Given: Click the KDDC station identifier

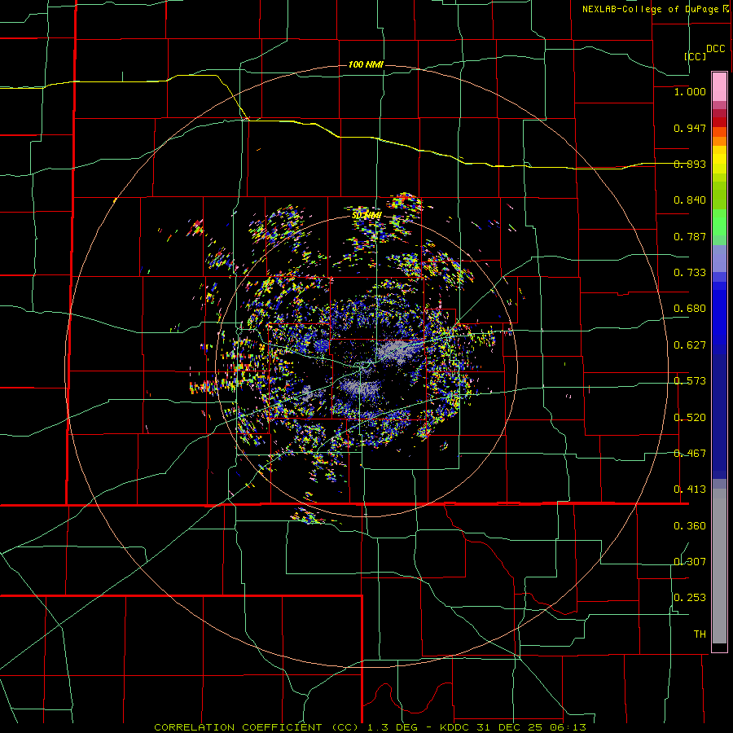Looking at the screenshot, I should click(455, 727).
